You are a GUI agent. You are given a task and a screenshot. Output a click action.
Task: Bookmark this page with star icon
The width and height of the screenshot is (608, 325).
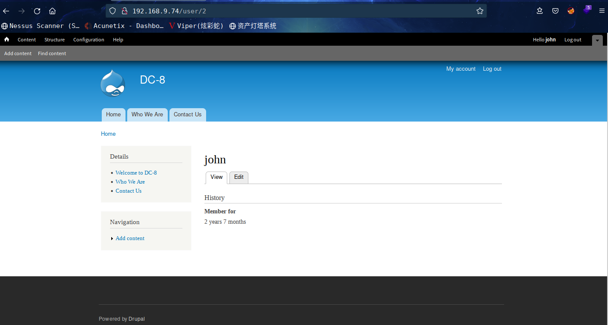(480, 11)
